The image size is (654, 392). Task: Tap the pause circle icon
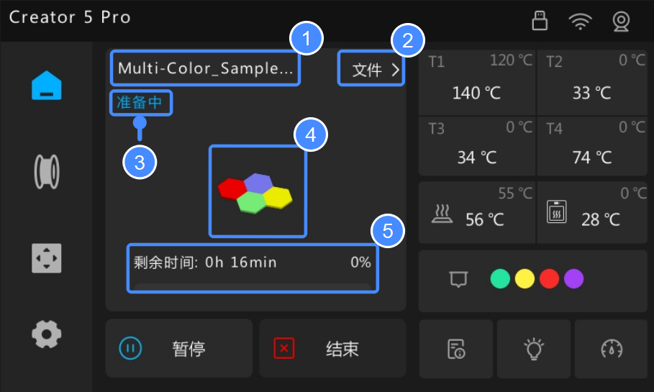[x=130, y=348]
